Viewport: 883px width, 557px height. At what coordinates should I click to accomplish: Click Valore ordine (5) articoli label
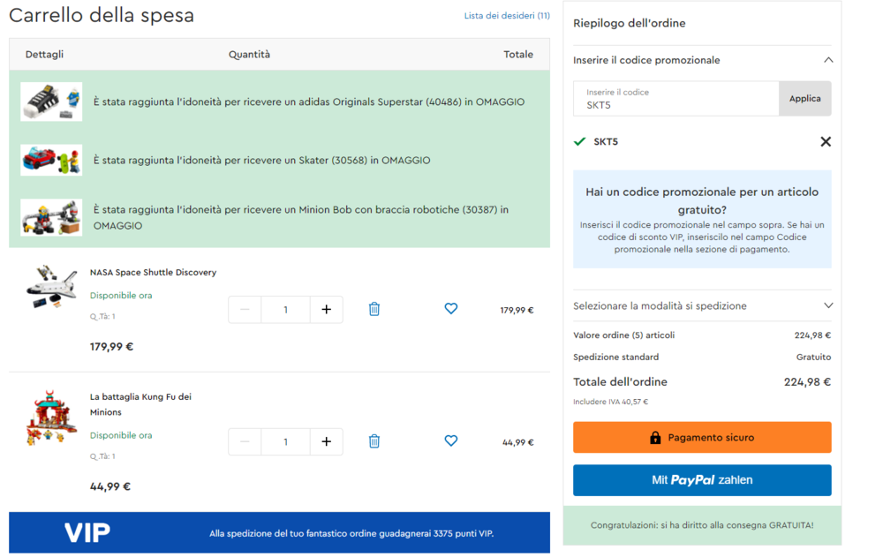(x=624, y=335)
